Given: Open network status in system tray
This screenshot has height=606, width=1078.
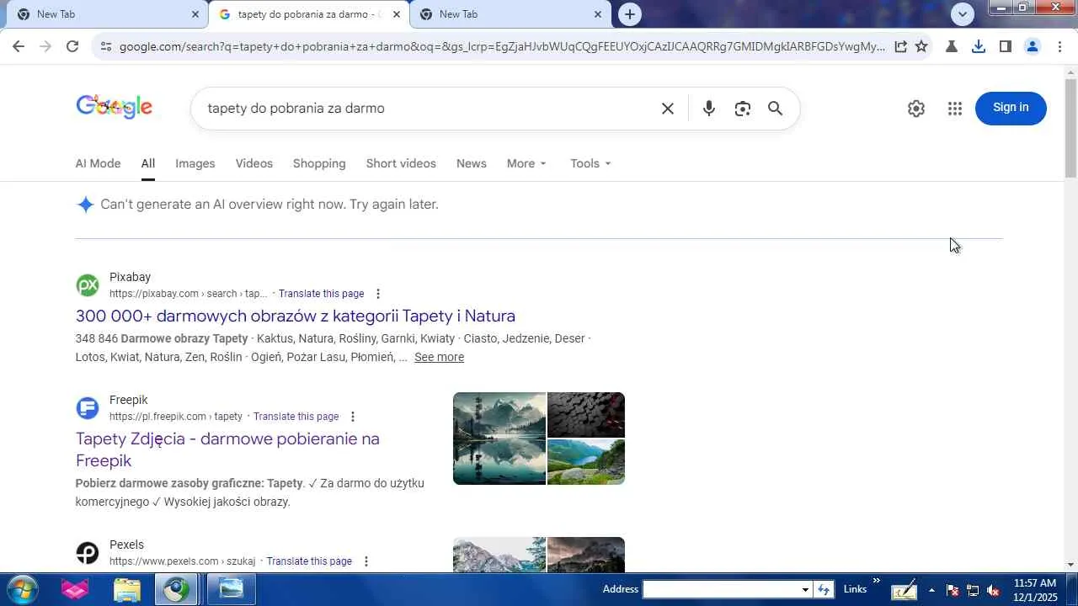Looking at the screenshot, I should point(973,590).
